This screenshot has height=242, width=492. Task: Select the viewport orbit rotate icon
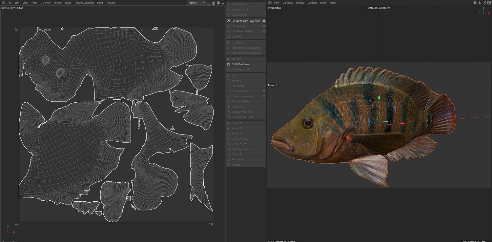pyautogui.click(x=484, y=3)
